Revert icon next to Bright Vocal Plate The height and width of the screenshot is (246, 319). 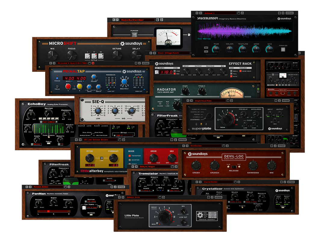[231, 100]
